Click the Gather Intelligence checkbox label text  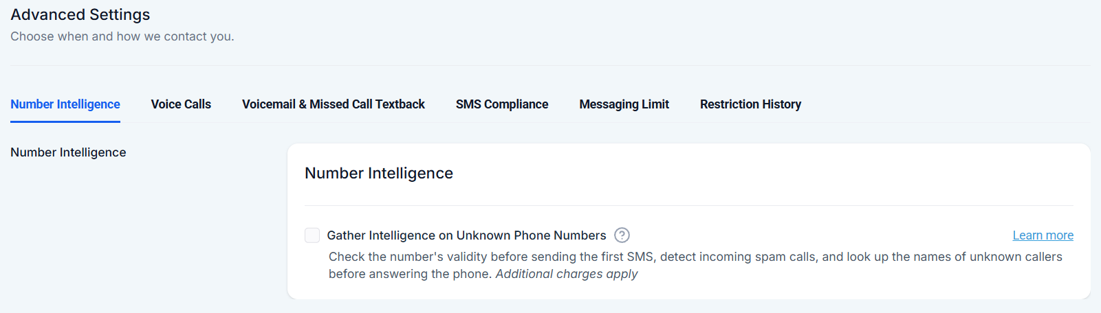point(466,235)
